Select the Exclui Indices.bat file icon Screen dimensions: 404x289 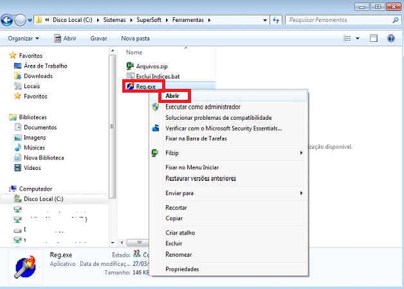click(x=131, y=76)
